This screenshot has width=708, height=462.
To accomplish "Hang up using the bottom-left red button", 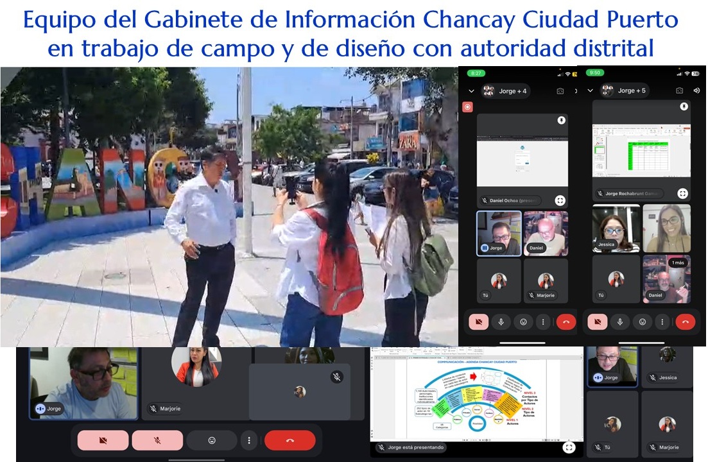I will 289,441.
